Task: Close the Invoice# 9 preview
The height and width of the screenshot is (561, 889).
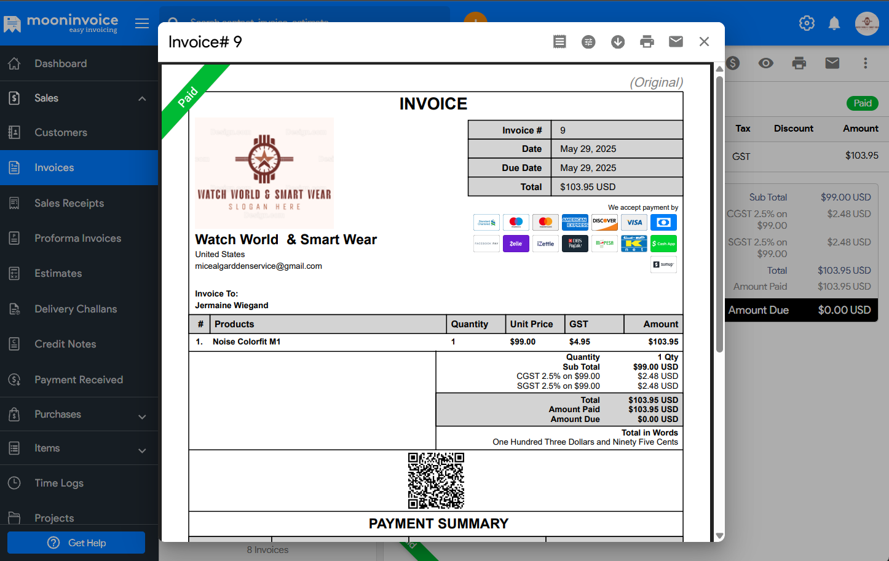Action: 704,41
